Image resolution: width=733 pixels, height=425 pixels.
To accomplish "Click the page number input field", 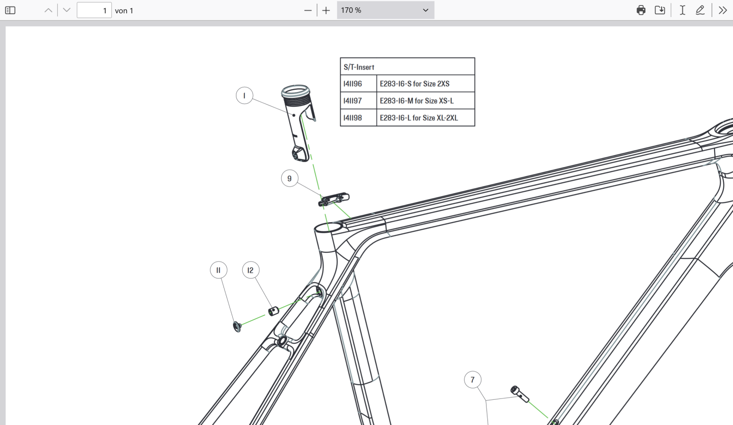I will [94, 10].
